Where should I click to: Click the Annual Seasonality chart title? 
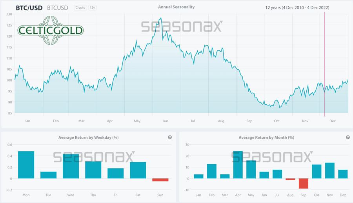click(x=176, y=7)
